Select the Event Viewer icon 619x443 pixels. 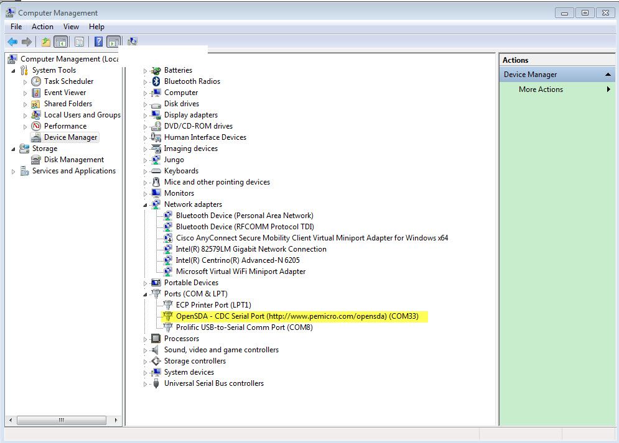(x=36, y=93)
